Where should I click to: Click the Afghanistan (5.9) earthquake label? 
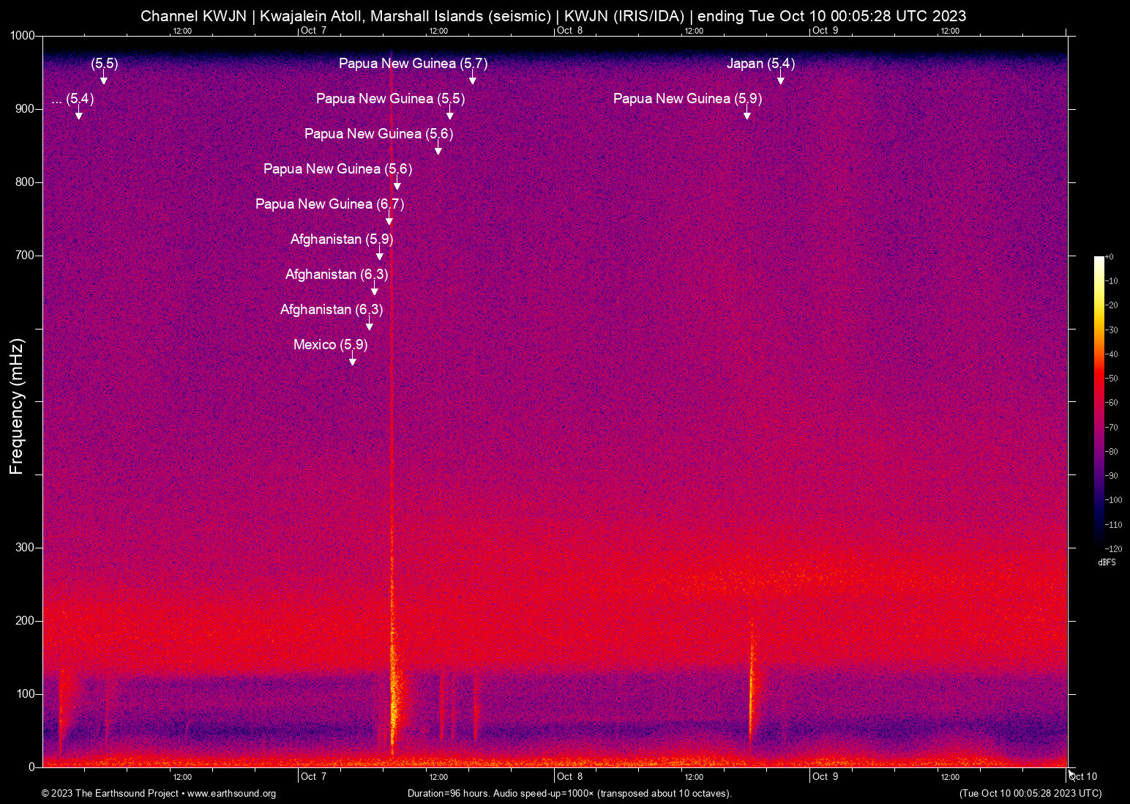tap(341, 239)
